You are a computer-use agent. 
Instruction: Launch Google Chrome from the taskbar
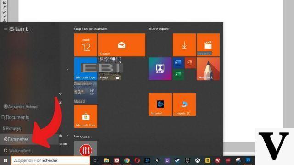pyautogui.click(x=127, y=160)
